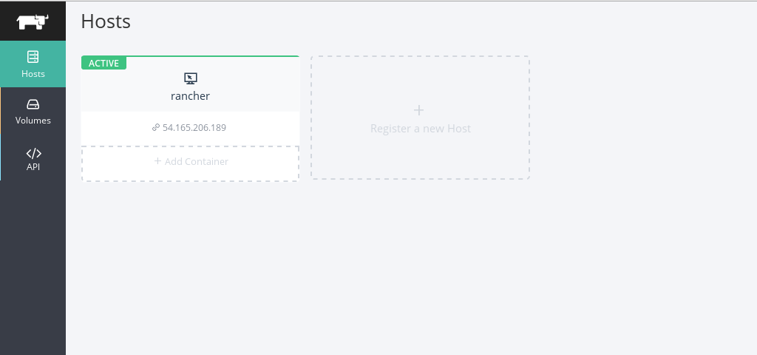Click the green ACTIVE status badge
Screen dimensions: 757x355
click(103, 64)
